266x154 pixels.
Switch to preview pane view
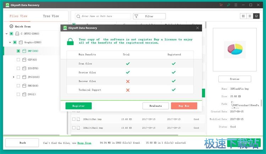[256, 16]
